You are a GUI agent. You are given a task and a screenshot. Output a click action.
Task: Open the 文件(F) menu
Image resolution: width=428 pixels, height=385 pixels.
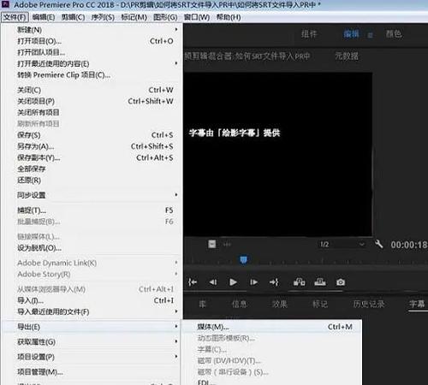[x=15, y=17]
